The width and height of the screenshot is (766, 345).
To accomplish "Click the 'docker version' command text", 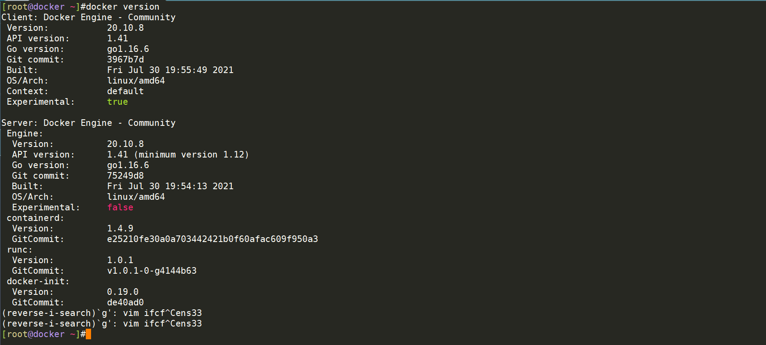I will (123, 7).
